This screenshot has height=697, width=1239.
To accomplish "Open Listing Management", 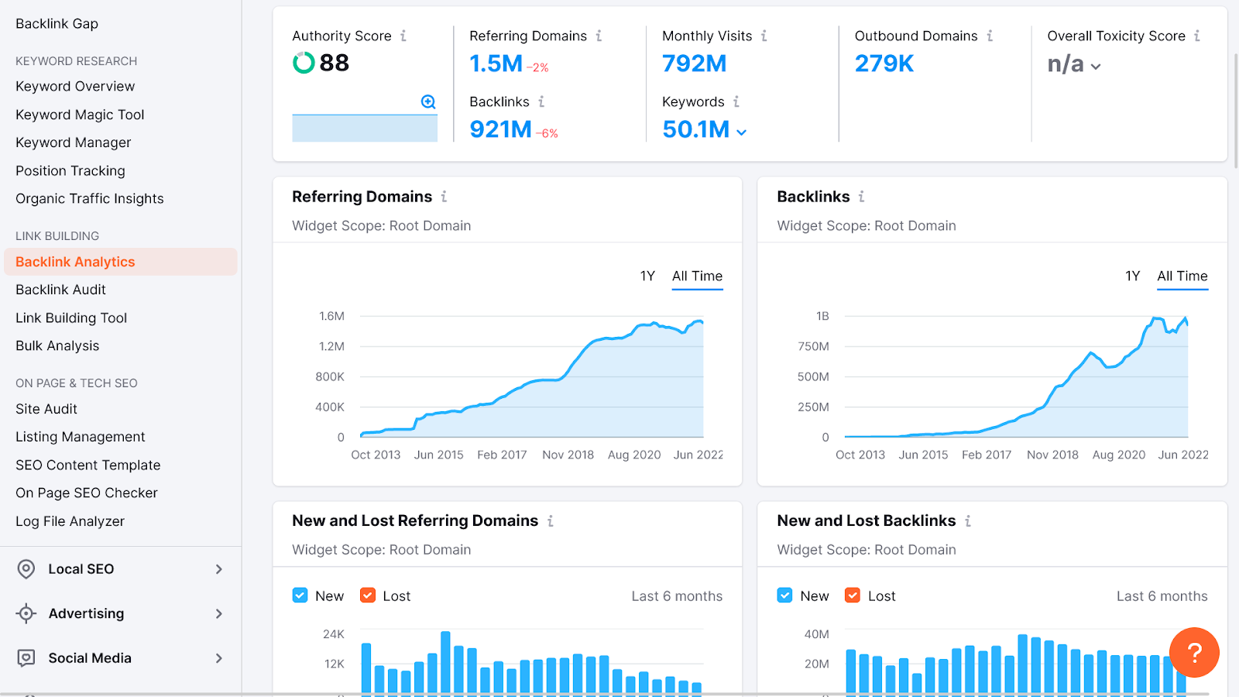I will pyautogui.click(x=81, y=437).
